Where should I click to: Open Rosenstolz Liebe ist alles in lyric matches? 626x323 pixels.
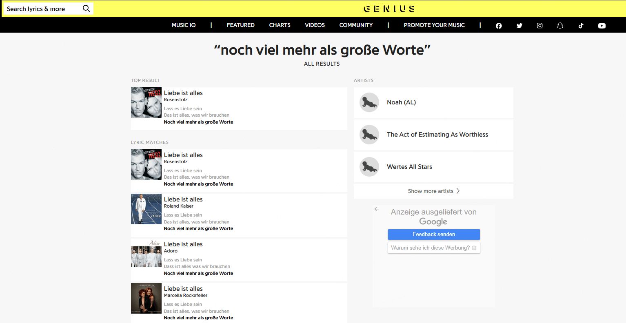[183, 155]
